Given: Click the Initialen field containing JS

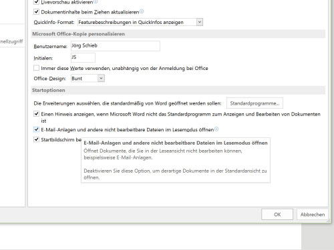Looking at the screenshot, I should pyautogui.click(x=83, y=58).
